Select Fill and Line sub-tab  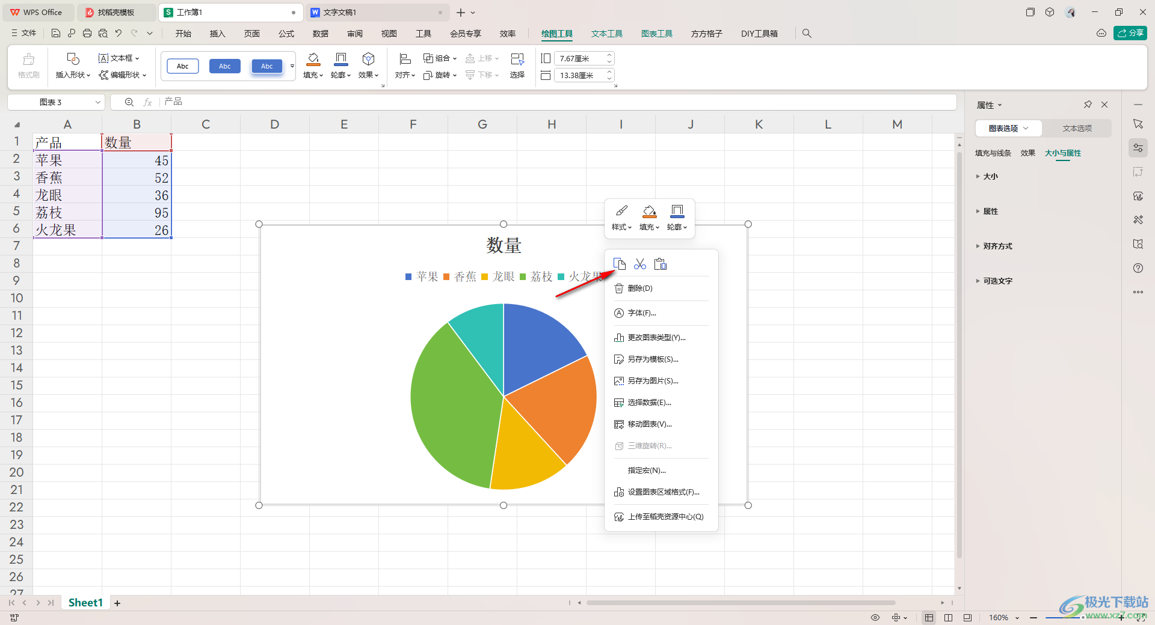click(993, 153)
